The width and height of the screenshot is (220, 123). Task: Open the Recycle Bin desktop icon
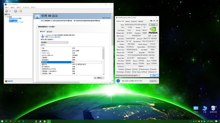213,109
